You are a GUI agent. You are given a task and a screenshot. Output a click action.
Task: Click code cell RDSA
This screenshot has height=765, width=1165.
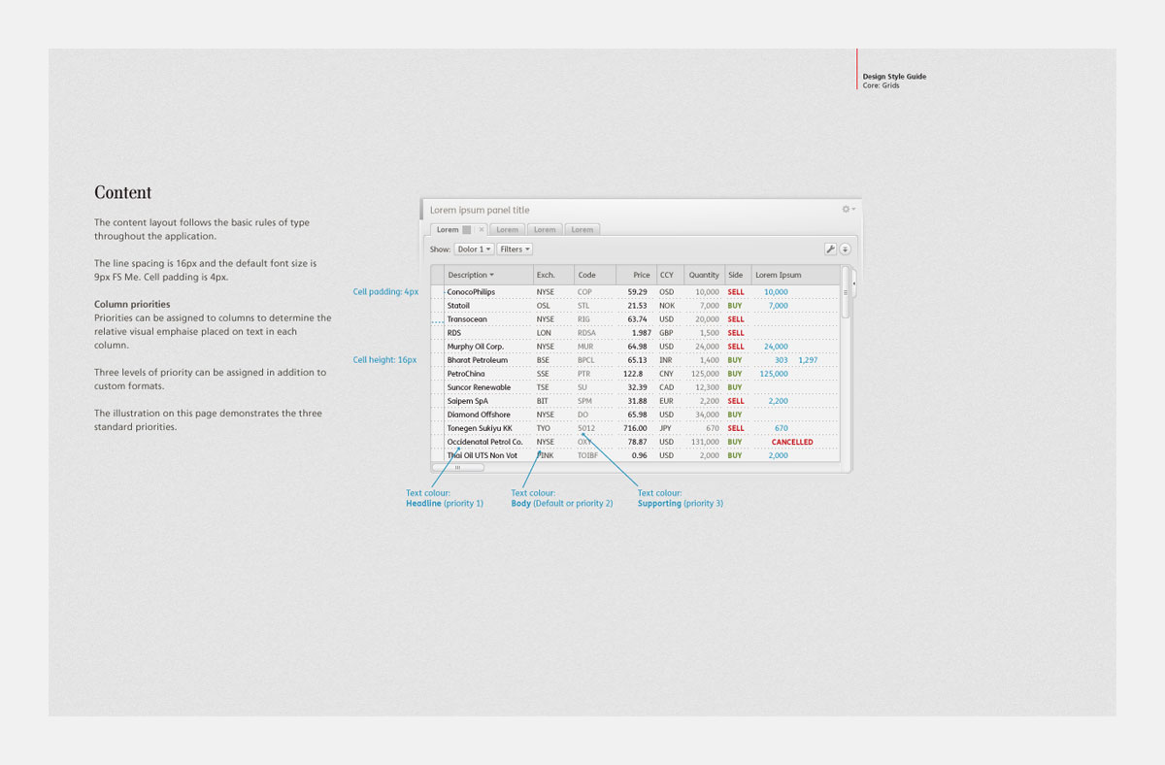(586, 333)
